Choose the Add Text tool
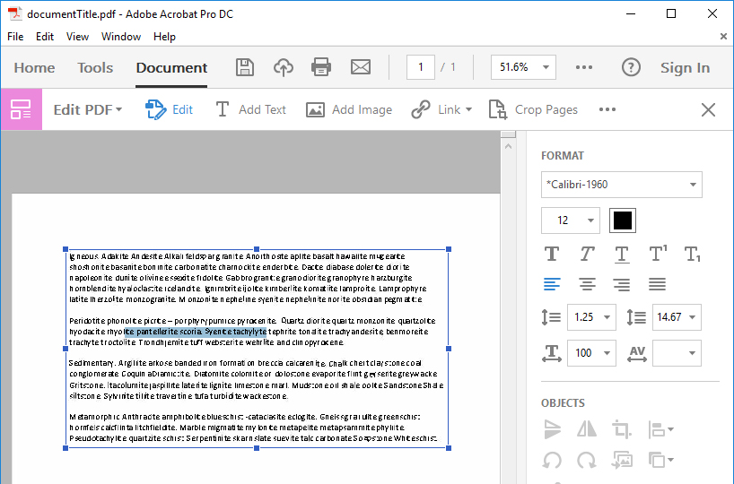 tap(250, 109)
